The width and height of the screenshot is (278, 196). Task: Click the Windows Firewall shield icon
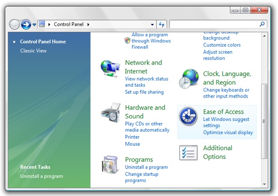click(x=127, y=41)
